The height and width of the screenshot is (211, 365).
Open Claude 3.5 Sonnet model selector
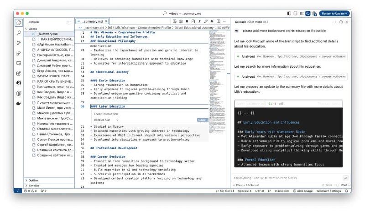(246, 185)
